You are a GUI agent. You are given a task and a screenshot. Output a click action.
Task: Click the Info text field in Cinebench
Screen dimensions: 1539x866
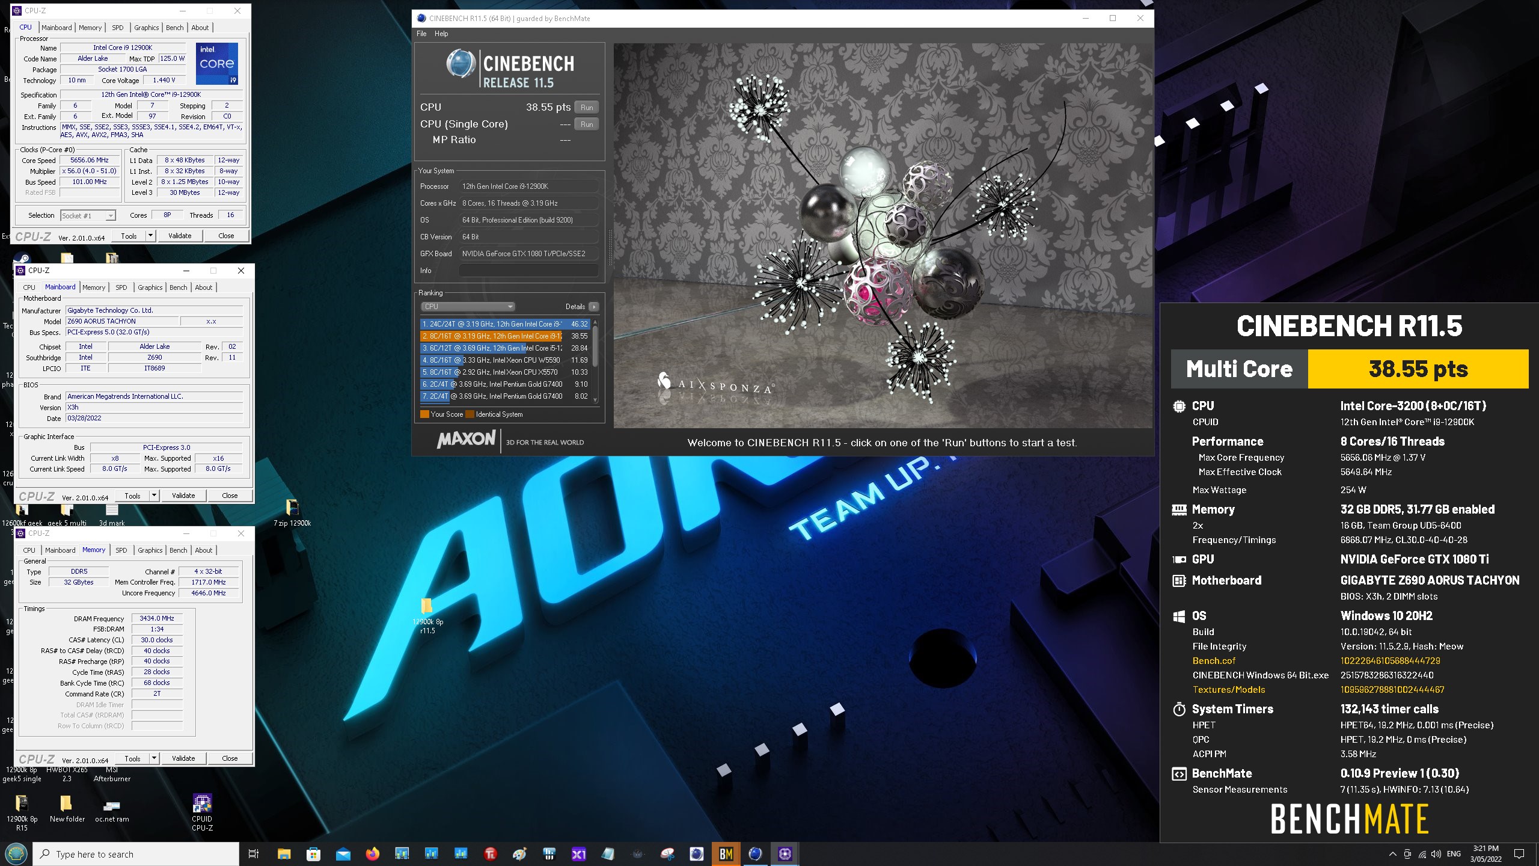(529, 271)
